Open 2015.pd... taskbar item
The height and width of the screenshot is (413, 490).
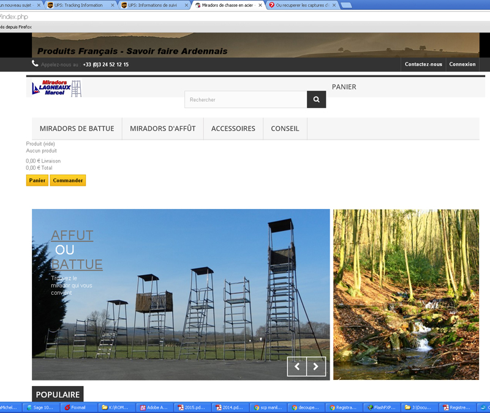tap(192, 407)
